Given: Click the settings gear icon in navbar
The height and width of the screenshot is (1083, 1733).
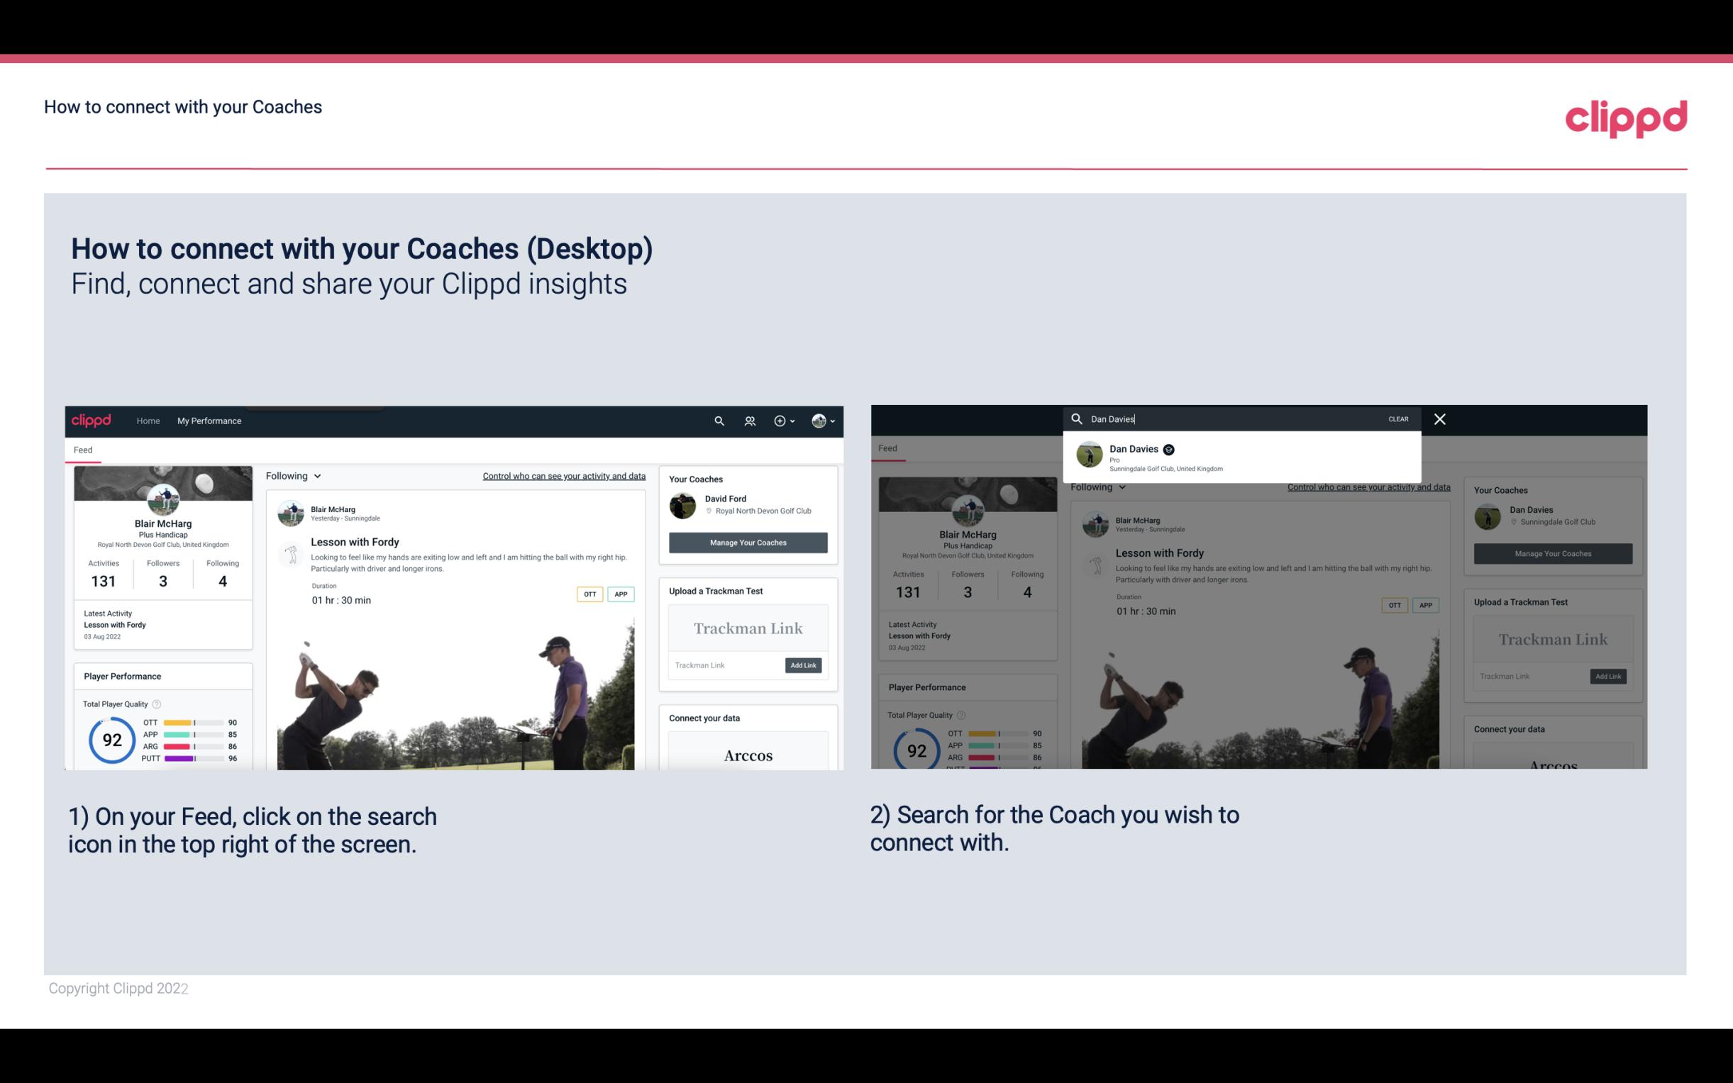Looking at the screenshot, I should (x=780, y=421).
